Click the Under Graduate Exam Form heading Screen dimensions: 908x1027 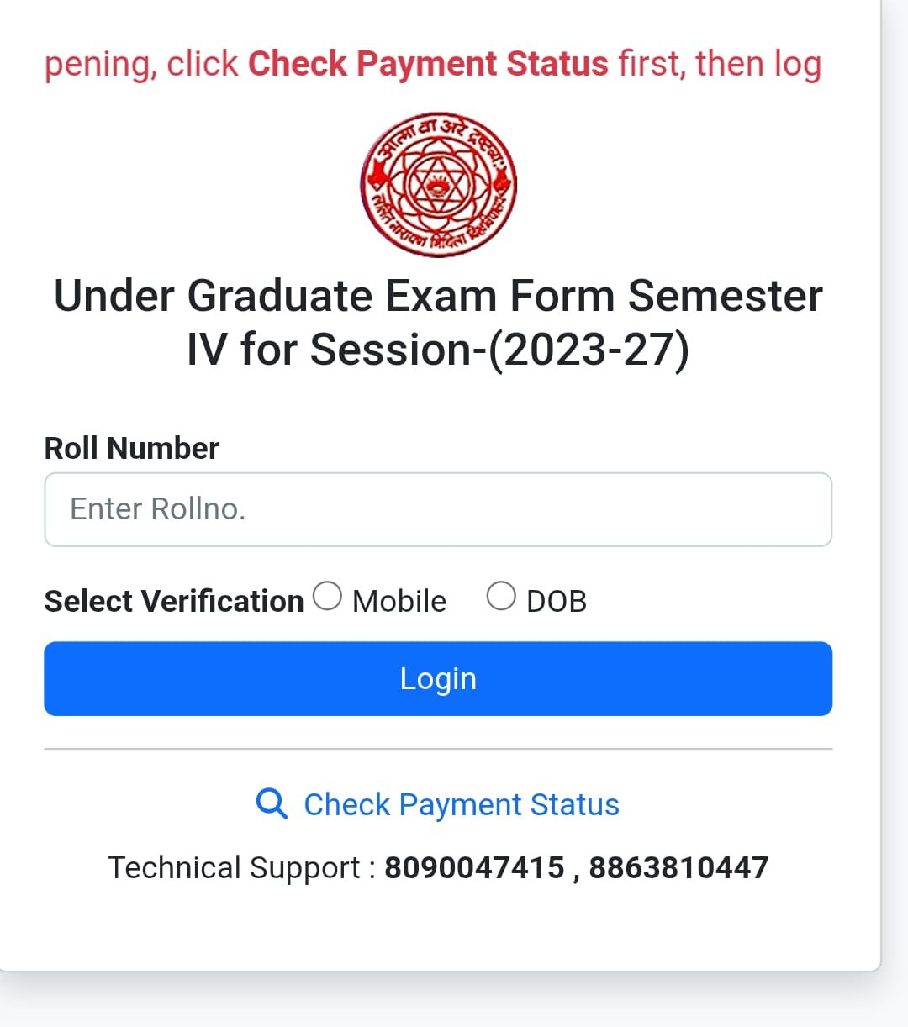tap(438, 297)
